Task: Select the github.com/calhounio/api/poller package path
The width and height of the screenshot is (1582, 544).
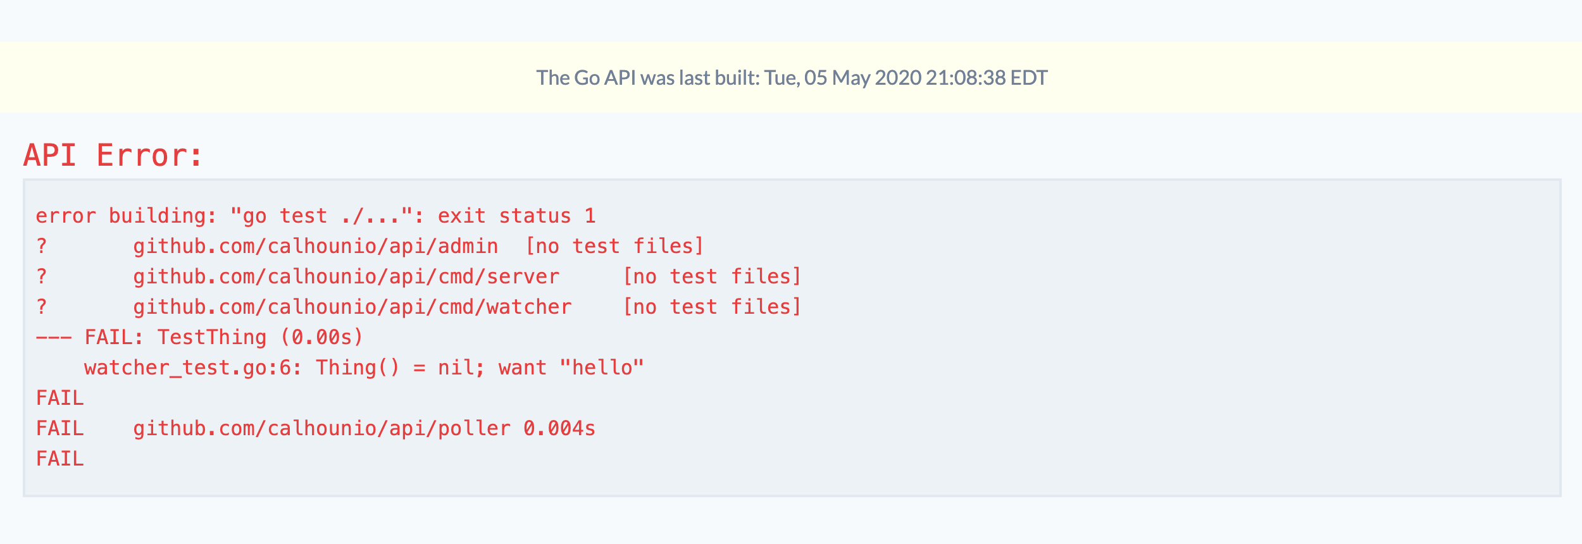Action: click(x=321, y=429)
